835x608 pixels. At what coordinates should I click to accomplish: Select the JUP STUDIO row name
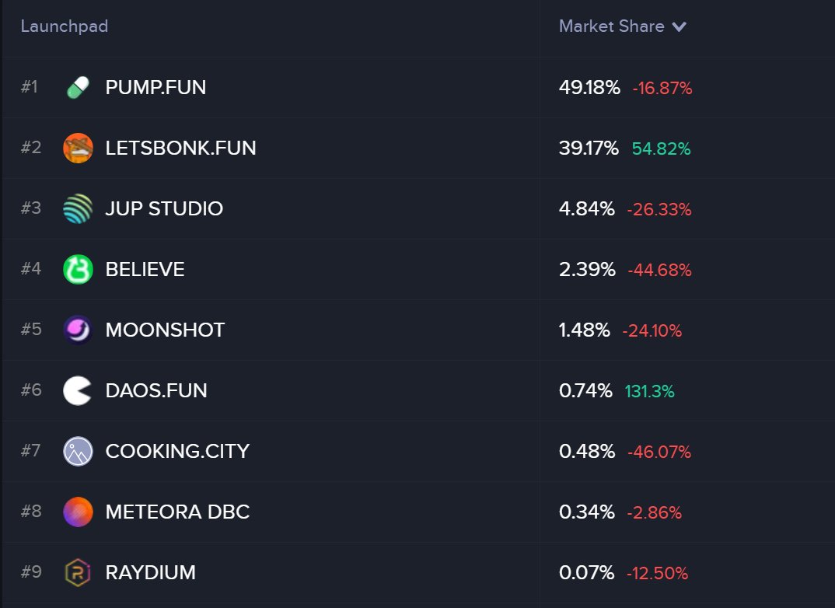tap(164, 208)
